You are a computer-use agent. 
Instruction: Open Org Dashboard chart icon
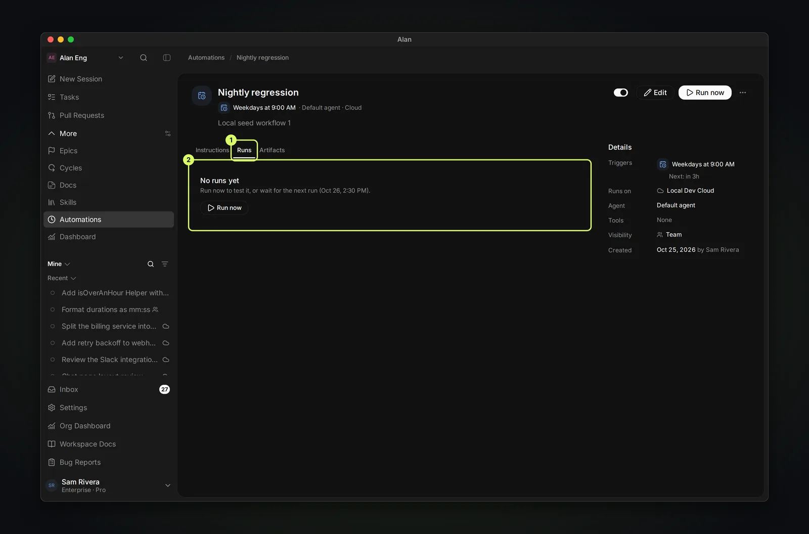(52, 426)
